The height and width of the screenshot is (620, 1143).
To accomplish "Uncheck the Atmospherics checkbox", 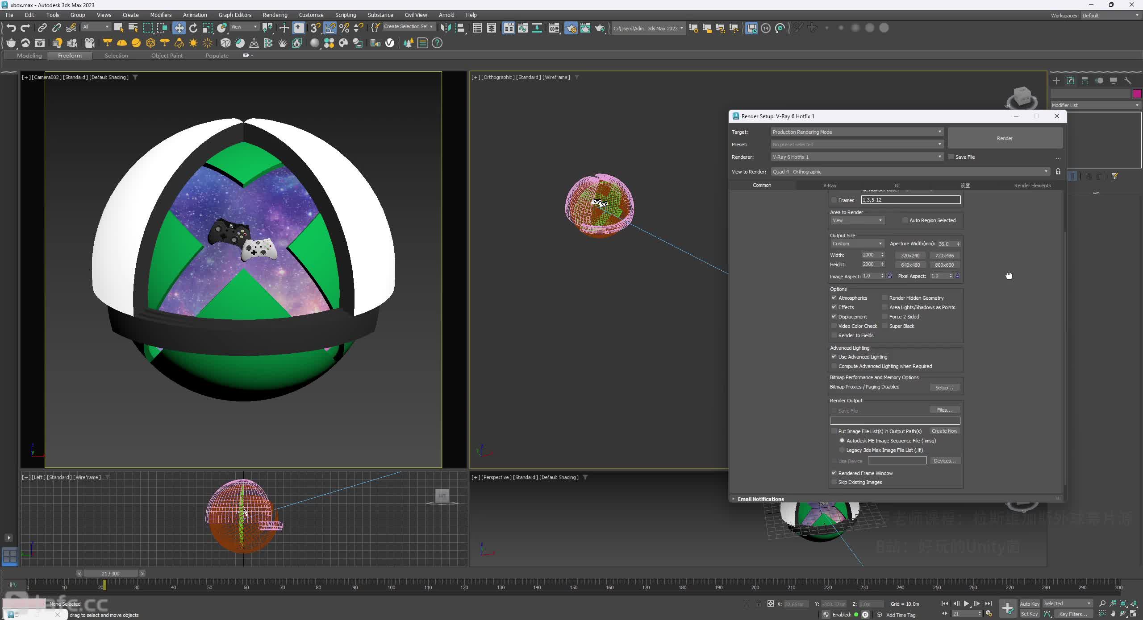I will [x=834, y=298].
